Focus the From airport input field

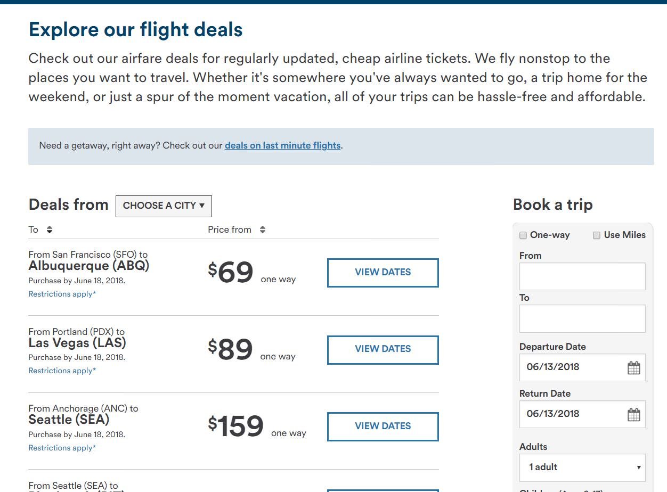(x=582, y=276)
